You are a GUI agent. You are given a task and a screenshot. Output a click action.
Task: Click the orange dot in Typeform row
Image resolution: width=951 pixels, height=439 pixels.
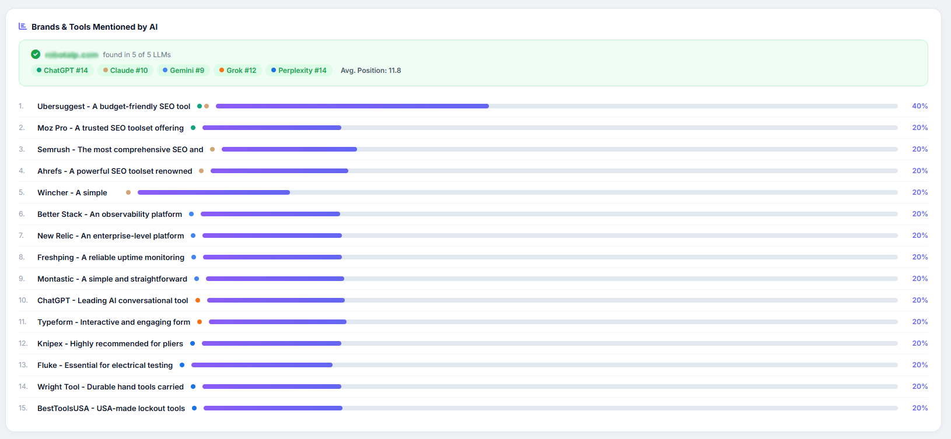pyautogui.click(x=200, y=322)
